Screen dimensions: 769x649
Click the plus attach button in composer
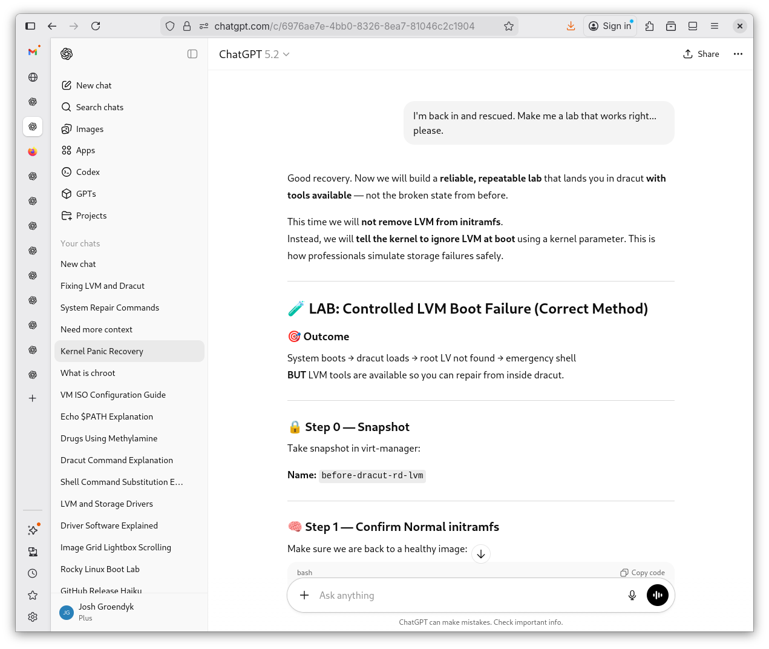[x=304, y=596]
